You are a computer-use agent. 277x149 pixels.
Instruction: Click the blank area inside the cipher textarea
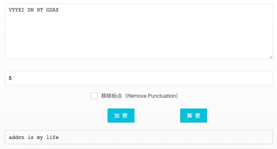click(138, 37)
